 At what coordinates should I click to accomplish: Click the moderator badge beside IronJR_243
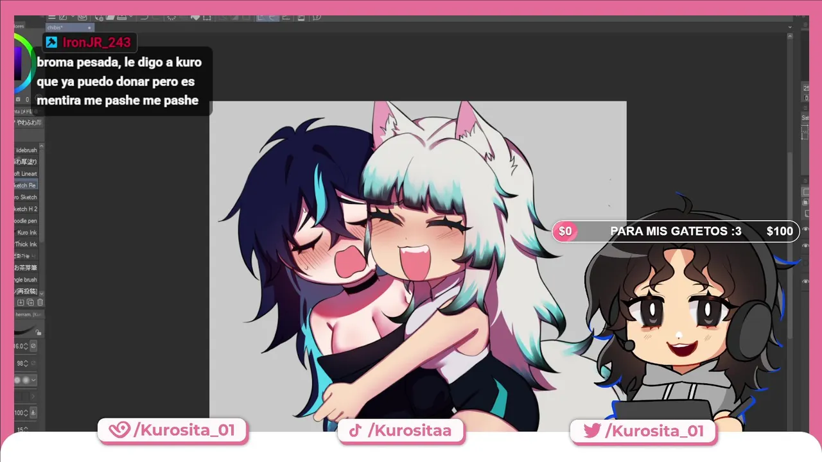click(51, 42)
